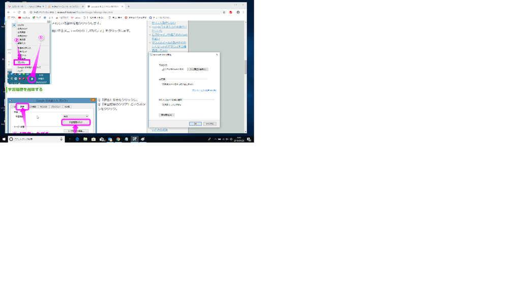Launch Microsoft Edge from the taskbar
Screen dimensions: 508x285
tap(77, 139)
